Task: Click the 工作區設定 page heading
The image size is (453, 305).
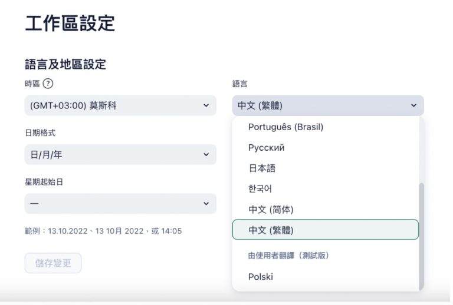Action: click(70, 24)
